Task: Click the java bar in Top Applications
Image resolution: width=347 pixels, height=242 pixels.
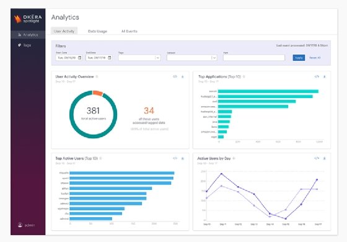Action: click(x=224, y=122)
